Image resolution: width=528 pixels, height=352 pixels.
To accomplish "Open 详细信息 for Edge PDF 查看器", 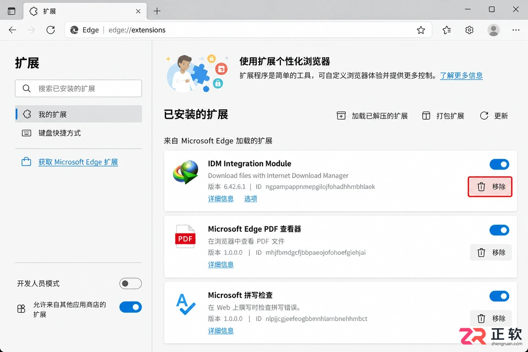I will [221, 265].
